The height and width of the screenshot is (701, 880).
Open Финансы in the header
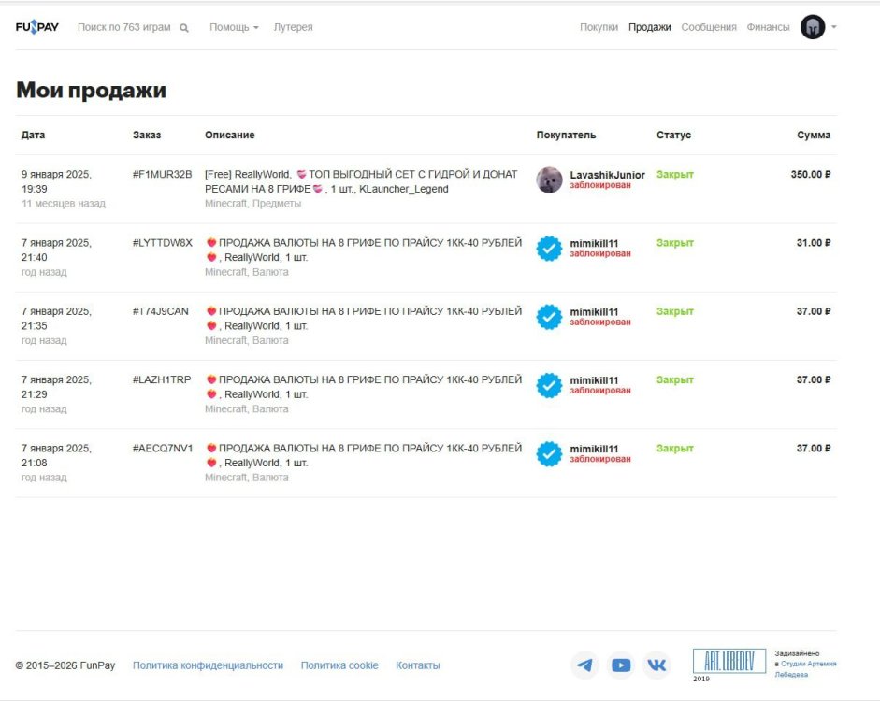pos(768,27)
